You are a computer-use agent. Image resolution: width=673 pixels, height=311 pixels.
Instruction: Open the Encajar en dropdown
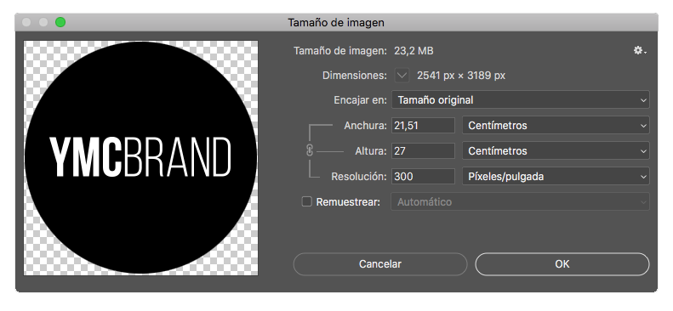tap(520, 99)
